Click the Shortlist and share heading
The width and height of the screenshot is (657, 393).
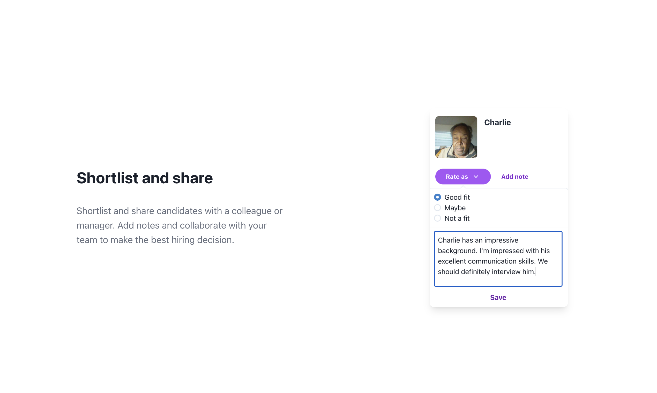145,178
